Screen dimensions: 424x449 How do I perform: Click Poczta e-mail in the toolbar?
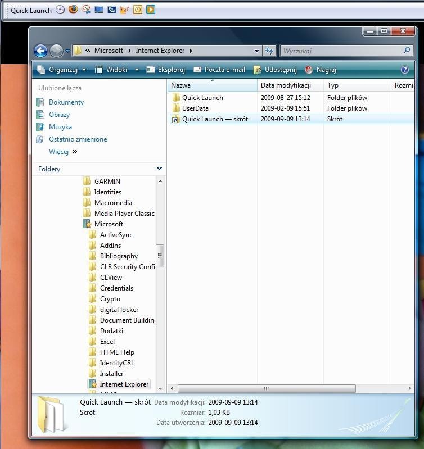click(x=219, y=70)
